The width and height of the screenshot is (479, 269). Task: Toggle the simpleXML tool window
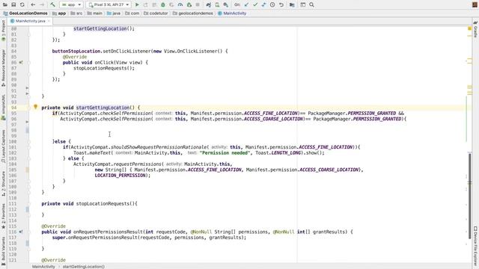(3, 107)
